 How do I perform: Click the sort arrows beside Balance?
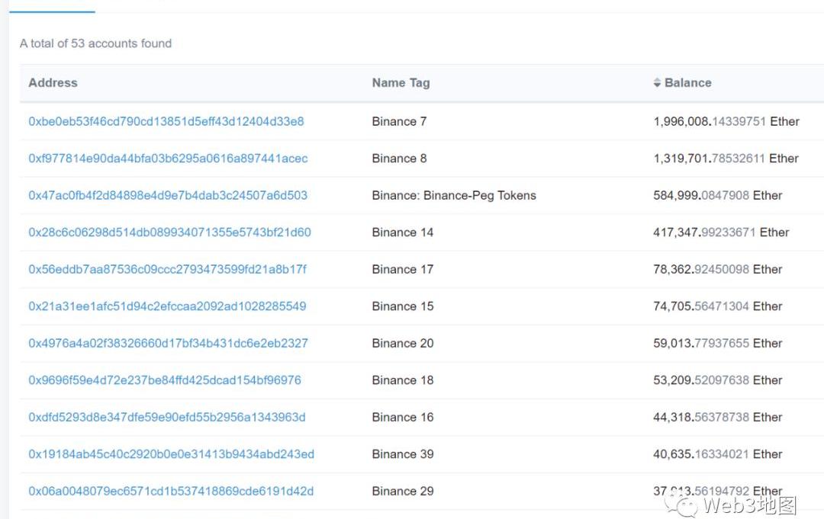657,83
